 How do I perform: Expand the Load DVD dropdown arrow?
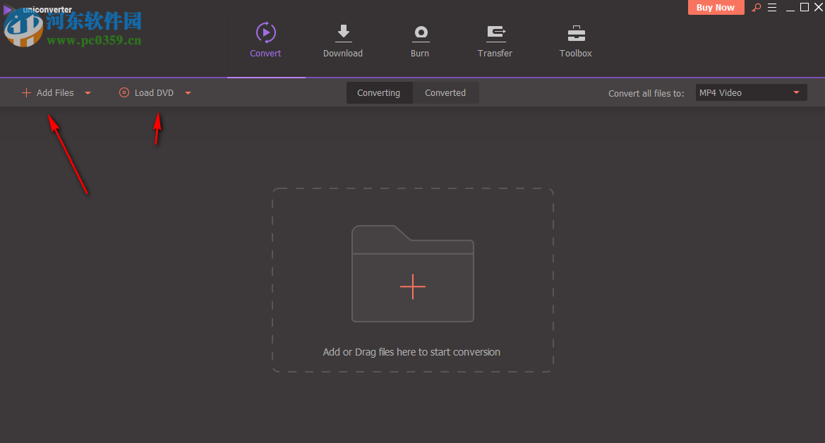(x=187, y=92)
